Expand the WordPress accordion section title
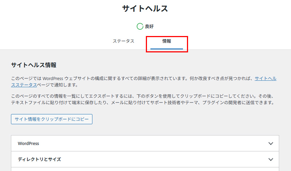This screenshot has width=291, height=171. (28, 143)
